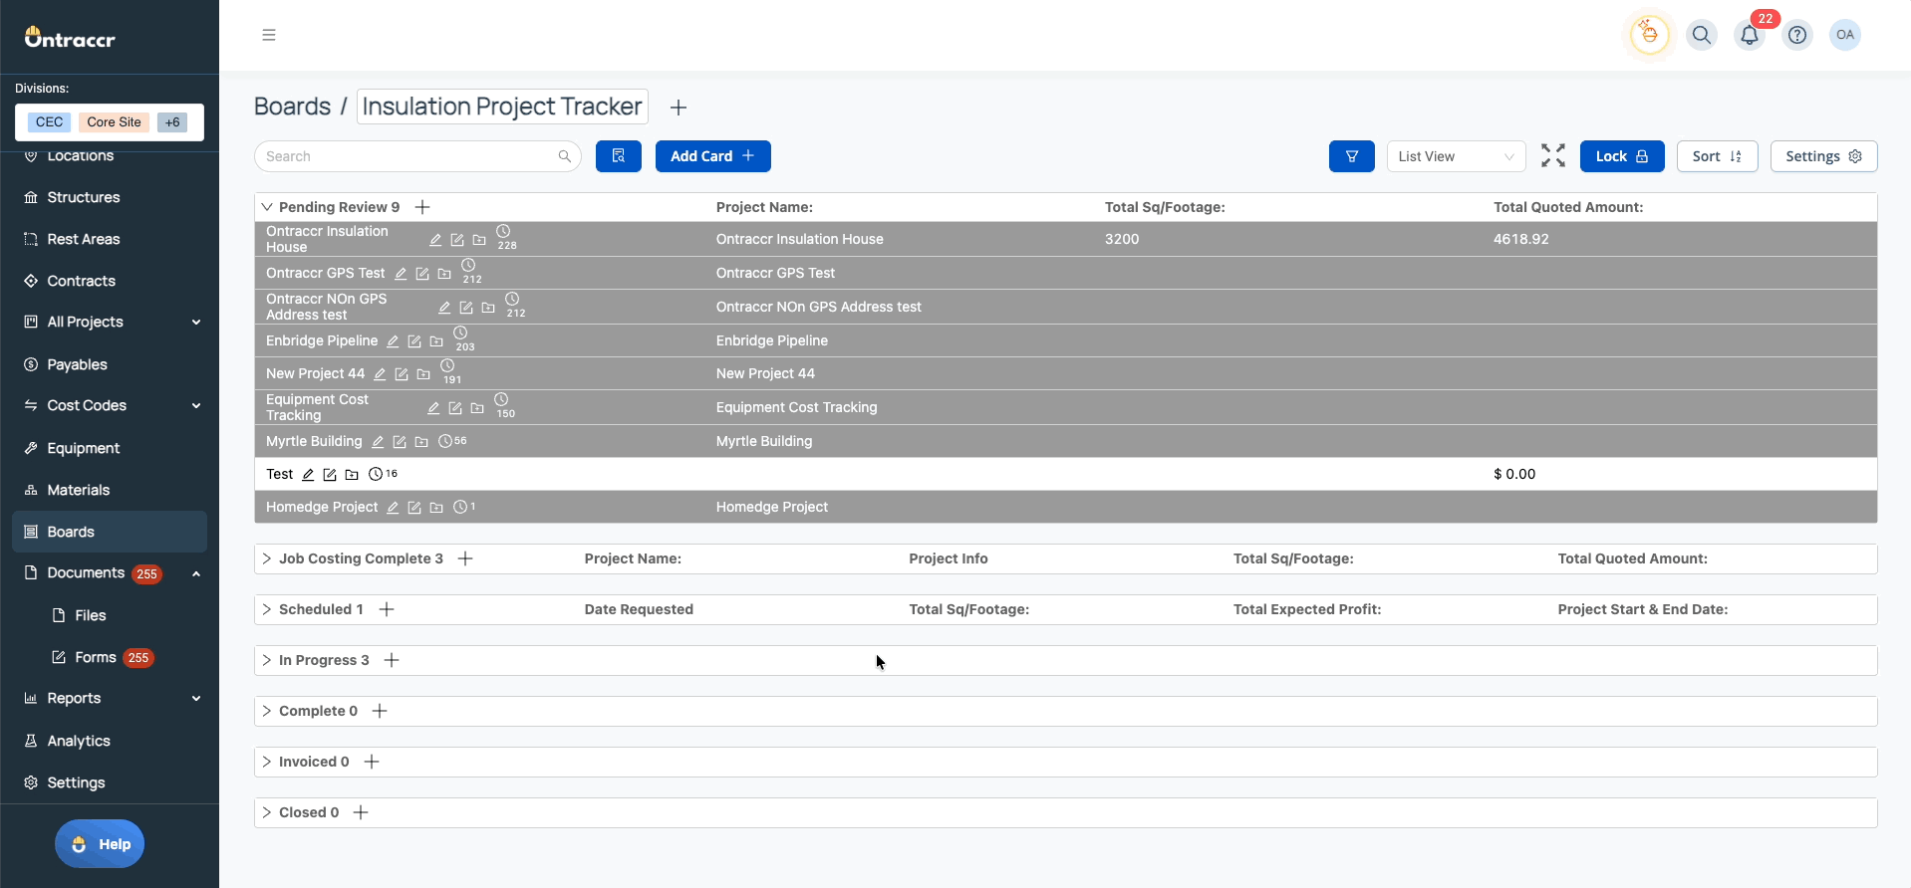Click the pencil icon on Ontraccr Insulation House card
Screen dimensions: 1911x888
pyautogui.click(x=435, y=240)
